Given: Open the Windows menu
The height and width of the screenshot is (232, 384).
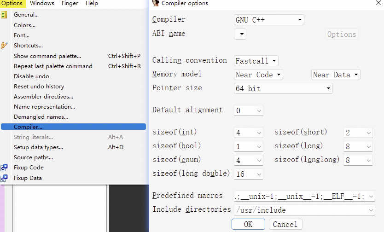Looking at the screenshot, I should (x=42, y=3).
